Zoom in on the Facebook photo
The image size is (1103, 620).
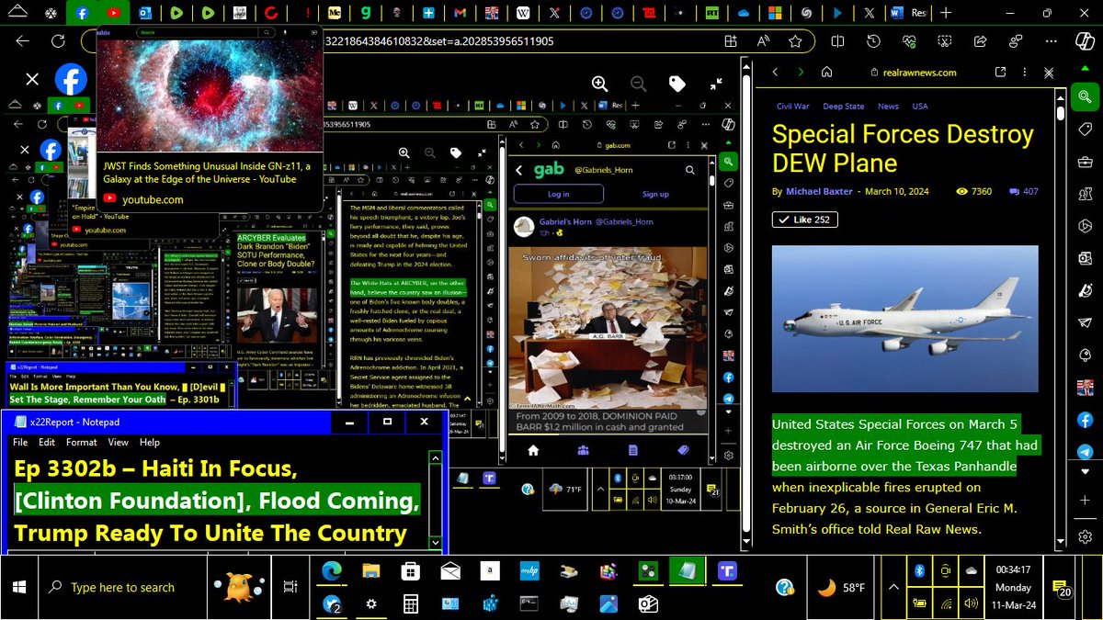600,84
